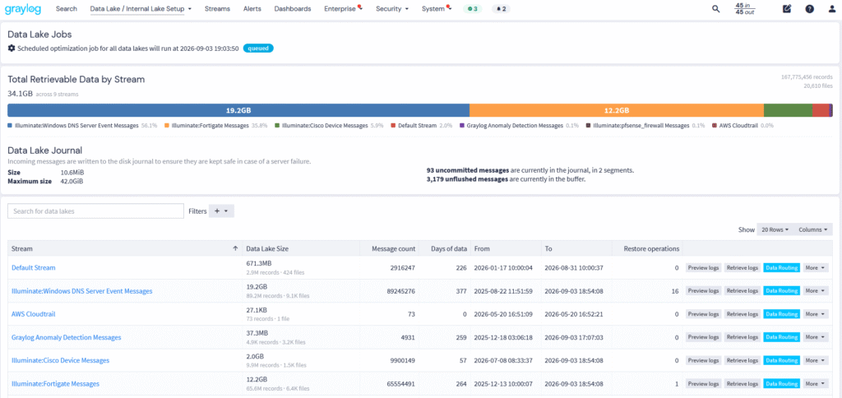Open Illuminate:Fortigate Messages stream link in table
Viewport: 842px width, 398px height.
[55, 383]
